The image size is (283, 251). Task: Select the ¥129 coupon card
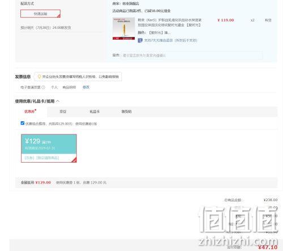49,148
